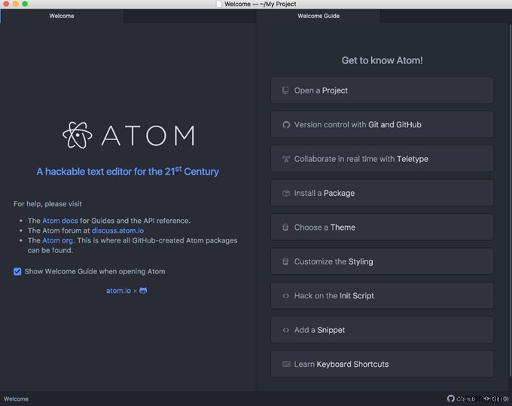Viewport: 512px width, 406px height.
Task: Expand the Choose a Theme card
Action: coord(382,227)
